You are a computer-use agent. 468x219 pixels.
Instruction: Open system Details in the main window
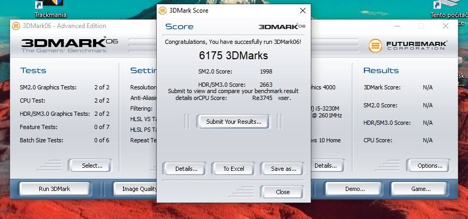(327, 166)
